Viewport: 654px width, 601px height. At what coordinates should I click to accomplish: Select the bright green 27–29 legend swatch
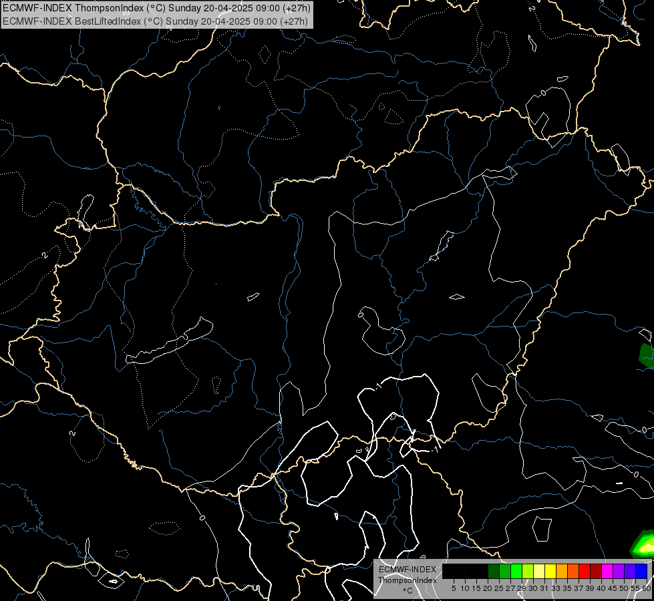coord(516,571)
